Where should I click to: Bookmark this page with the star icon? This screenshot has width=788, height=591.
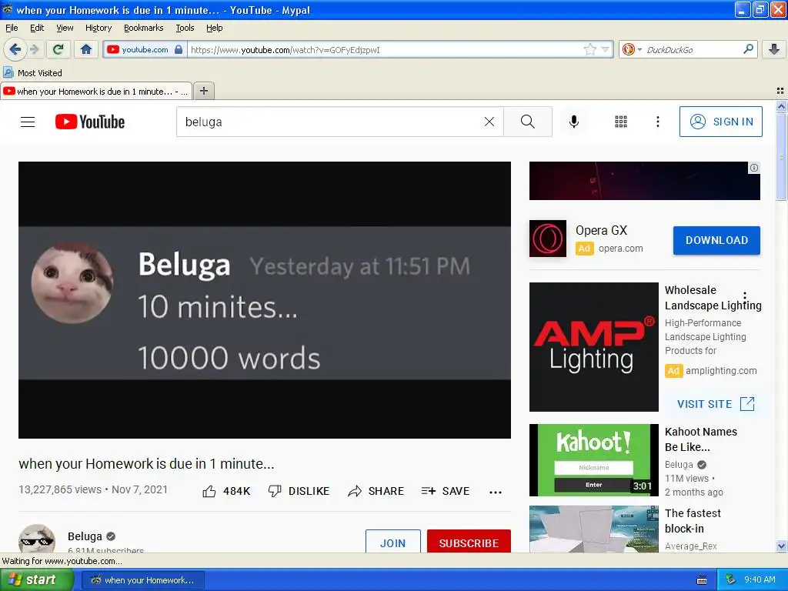pyautogui.click(x=589, y=49)
